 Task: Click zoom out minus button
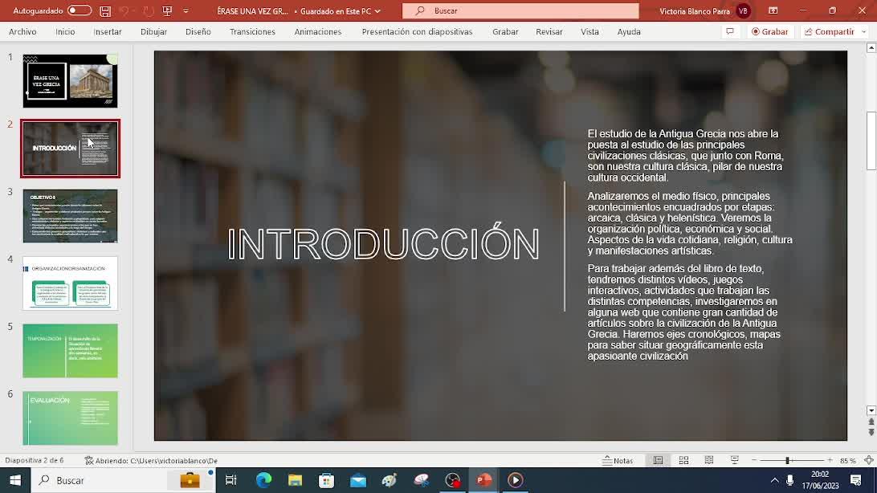tap(754, 461)
